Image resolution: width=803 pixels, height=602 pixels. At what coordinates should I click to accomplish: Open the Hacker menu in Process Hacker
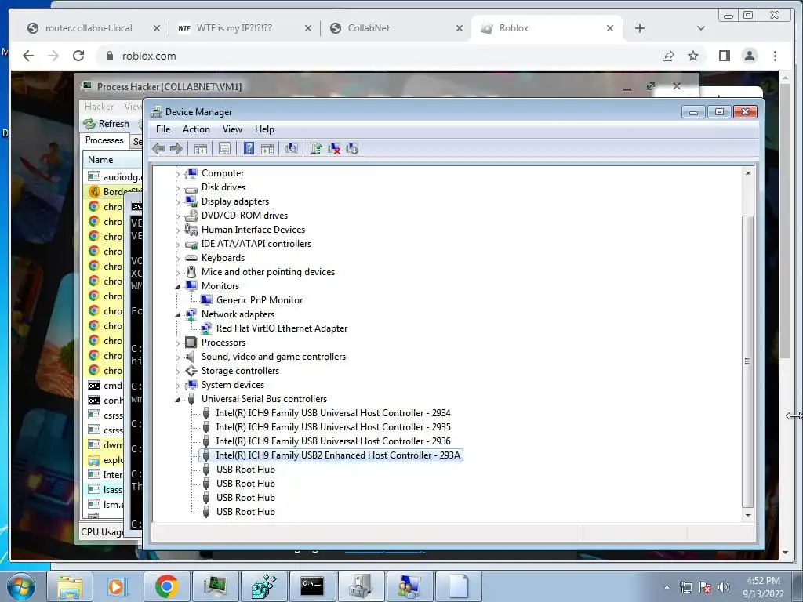[100, 107]
